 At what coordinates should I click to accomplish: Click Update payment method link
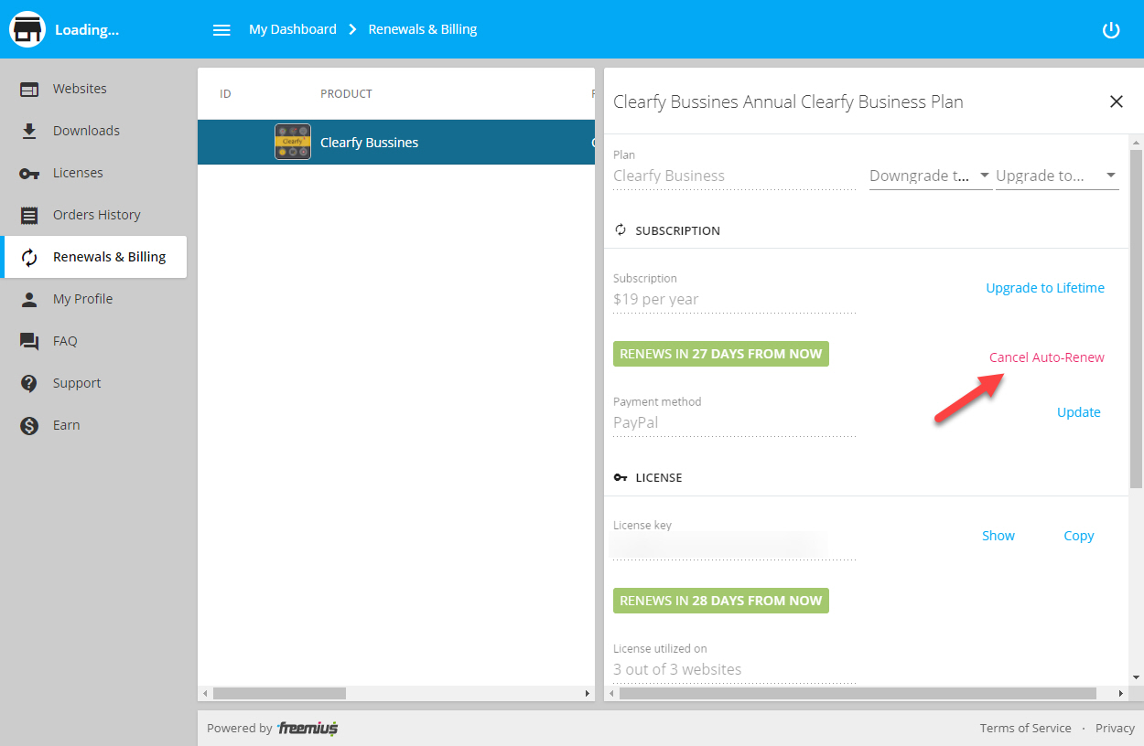[x=1079, y=412]
